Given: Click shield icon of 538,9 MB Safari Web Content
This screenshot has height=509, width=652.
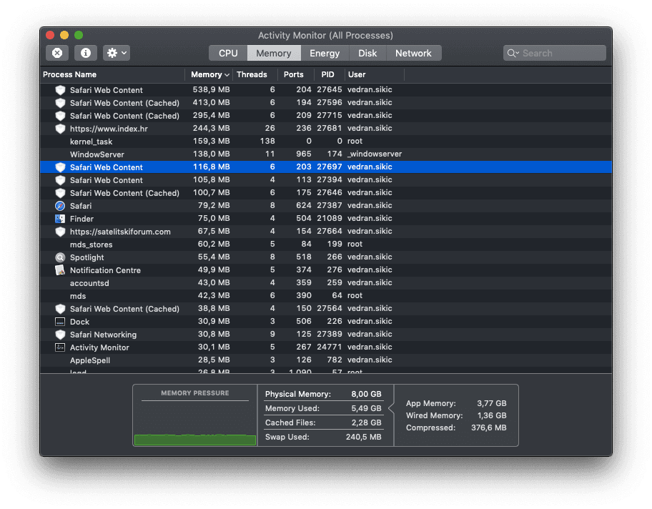Looking at the screenshot, I should tap(60, 90).
